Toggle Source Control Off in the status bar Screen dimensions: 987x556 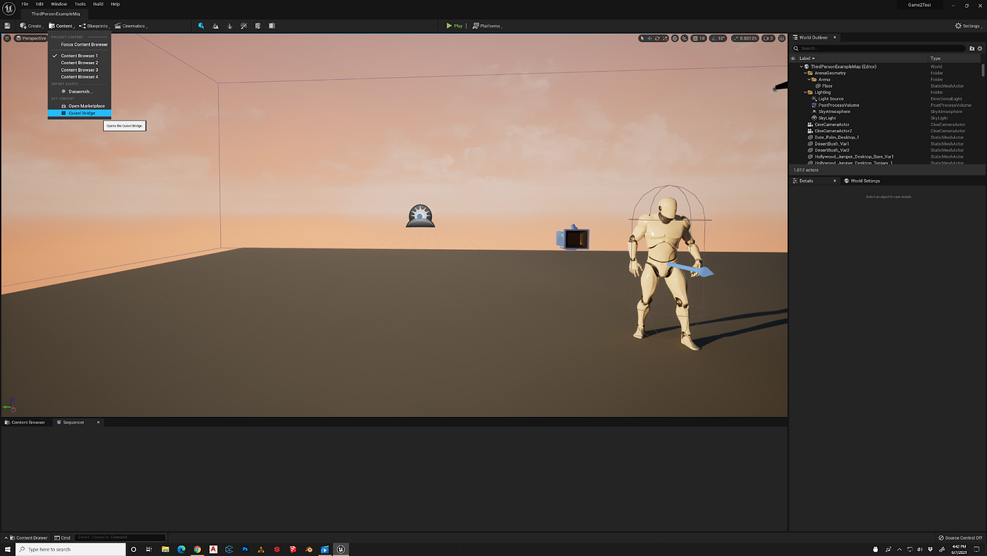point(960,538)
